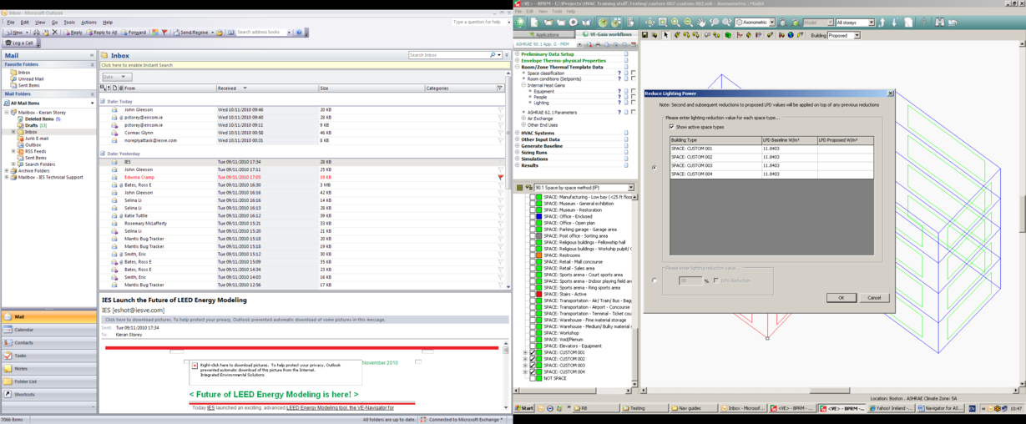Image resolution: width=1026 pixels, height=424 pixels.
Task: Click the save disk icon in model toolbar
Action: tap(644, 35)
